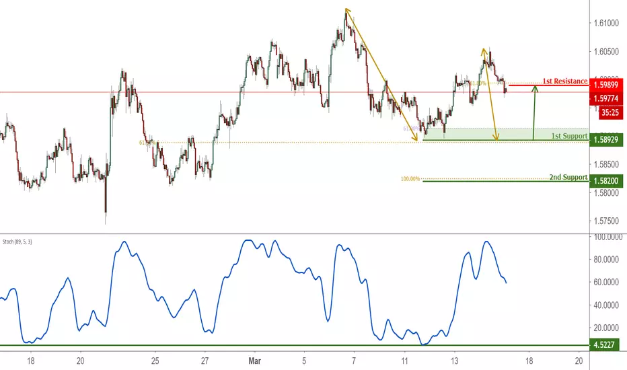Viewport: 627px width, 370px height.
Task: Click the 100.00% Fibonacci label
Action: click(x=410, y=179)
